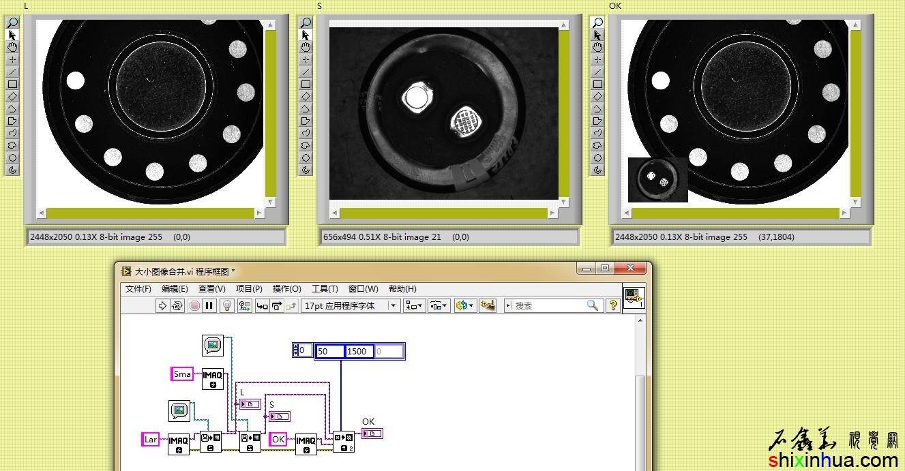This screenshot has width=905, height=471.
Task: Toggle retain wire values button
Action: tap(246, 306)
